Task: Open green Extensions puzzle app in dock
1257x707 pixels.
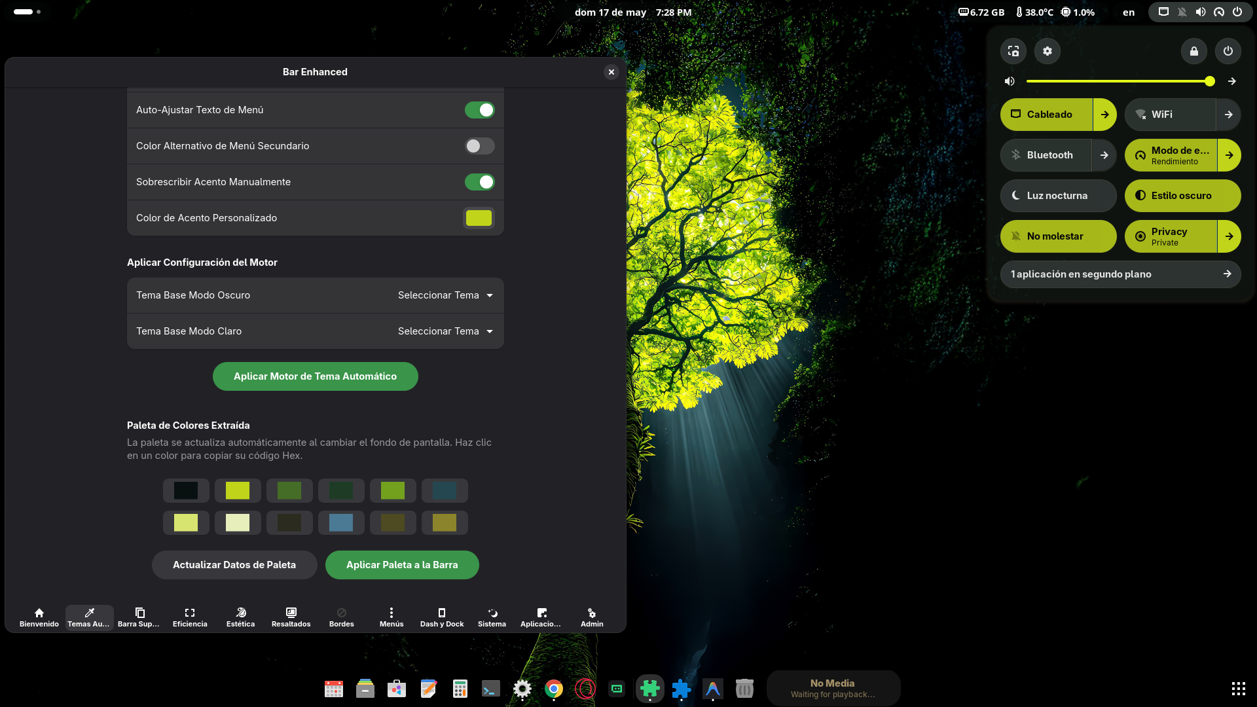Action: pyautogui.click(x=649, y=689)
